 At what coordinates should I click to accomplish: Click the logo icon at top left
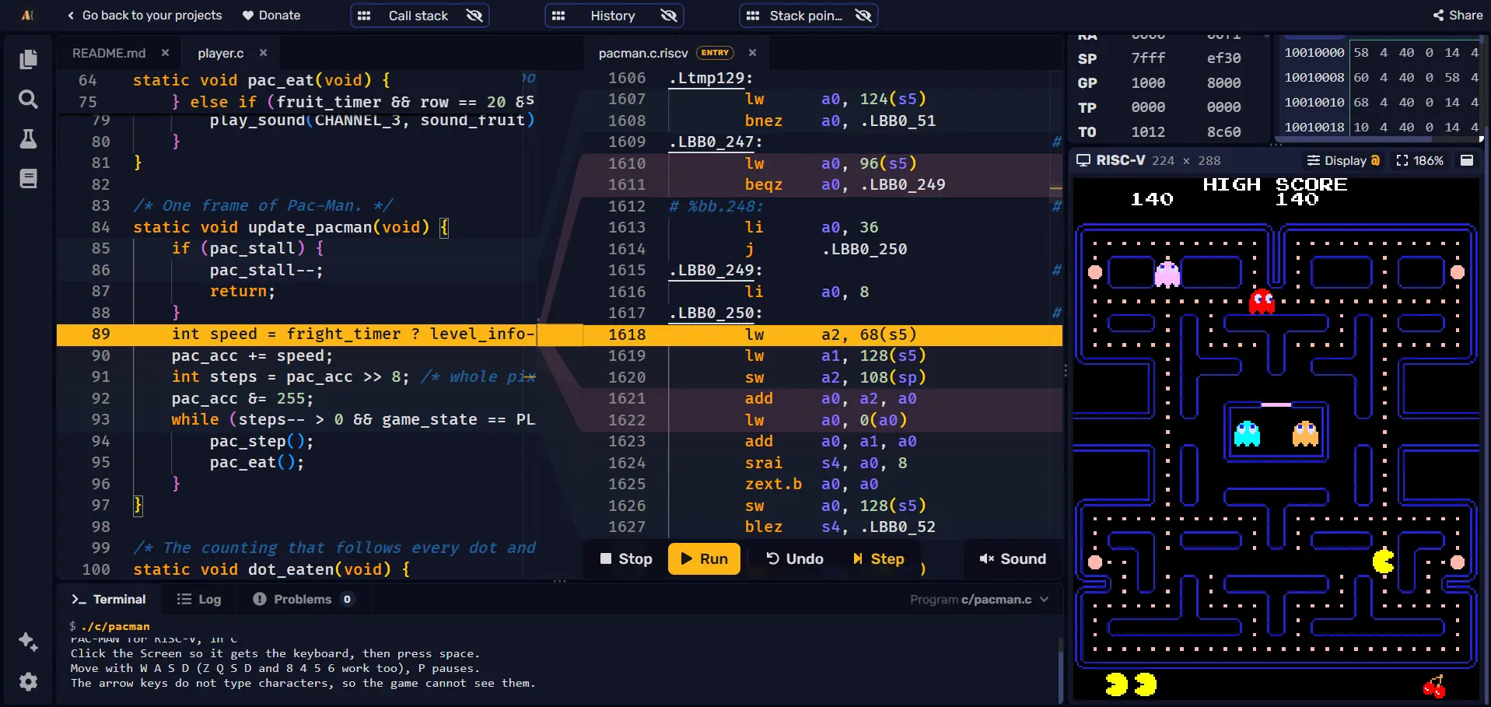coord(27,16)
